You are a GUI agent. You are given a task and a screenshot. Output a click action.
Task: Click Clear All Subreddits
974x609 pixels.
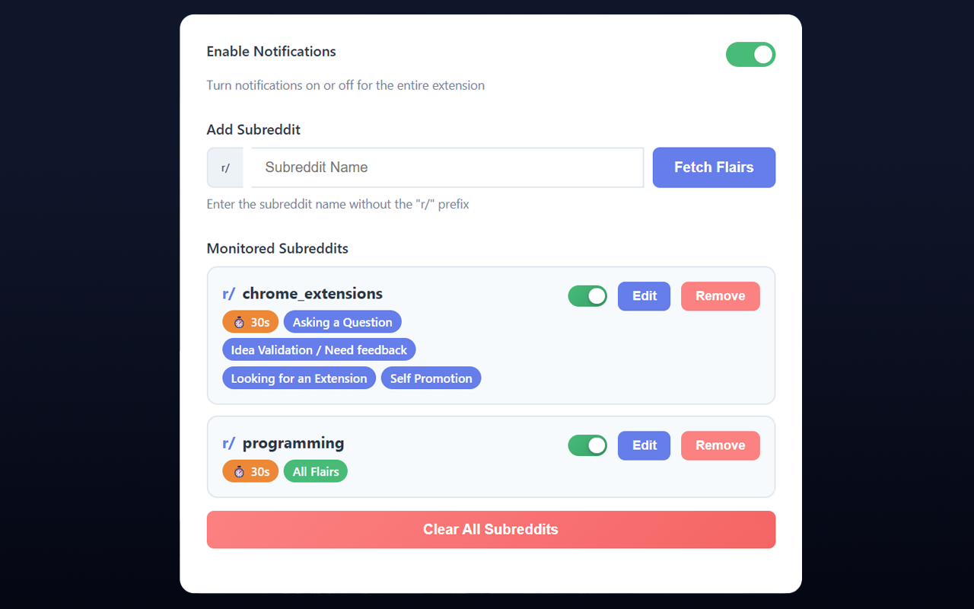(x=491, y=529)
